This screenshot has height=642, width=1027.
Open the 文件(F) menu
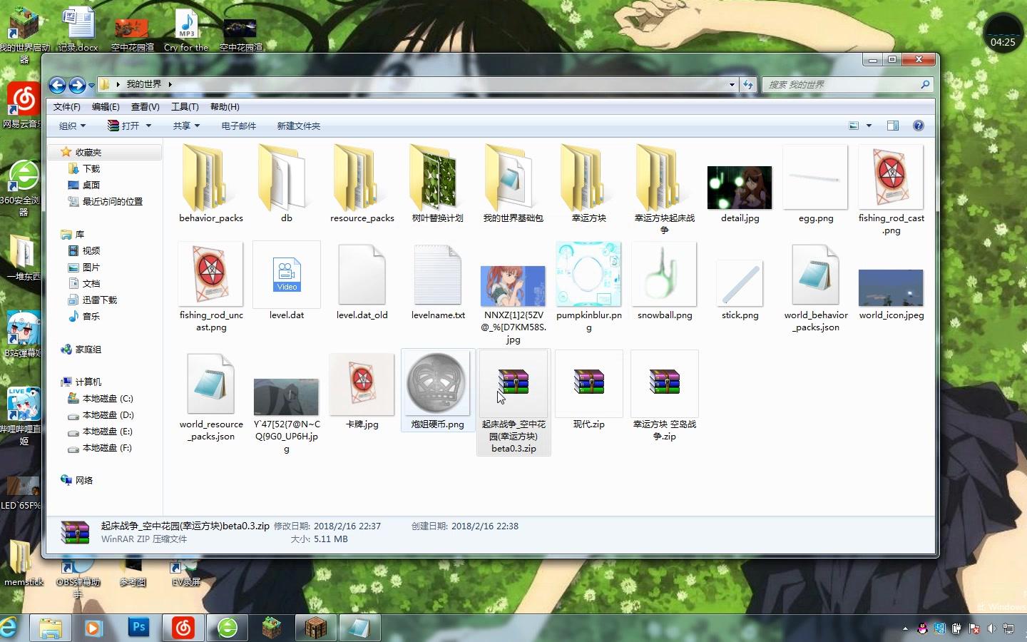[x=67, y=107]
